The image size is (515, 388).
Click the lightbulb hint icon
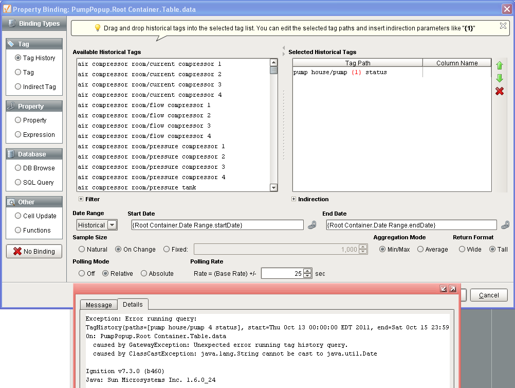coord(97,28)
